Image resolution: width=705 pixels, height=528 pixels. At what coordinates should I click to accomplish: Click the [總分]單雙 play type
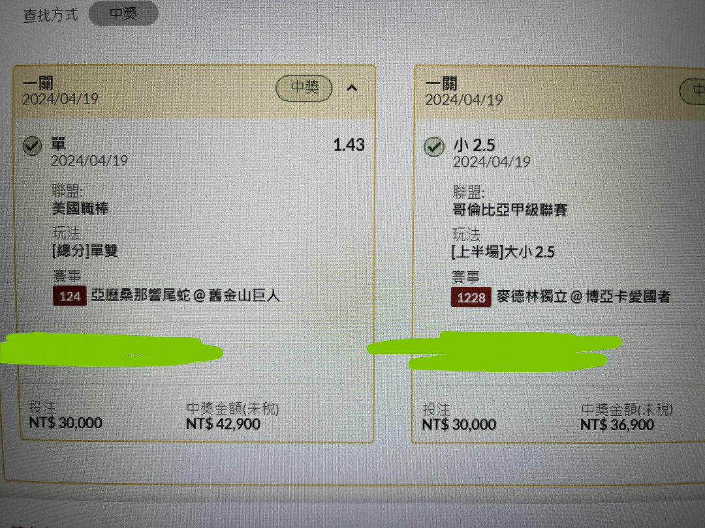click(x=85, y=250)
